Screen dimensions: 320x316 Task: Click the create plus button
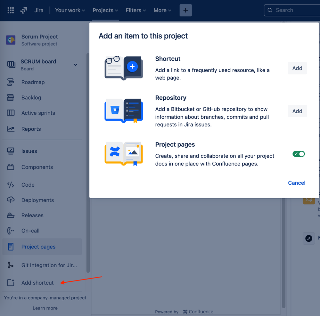pyautogui.click(x=185, y=10)
